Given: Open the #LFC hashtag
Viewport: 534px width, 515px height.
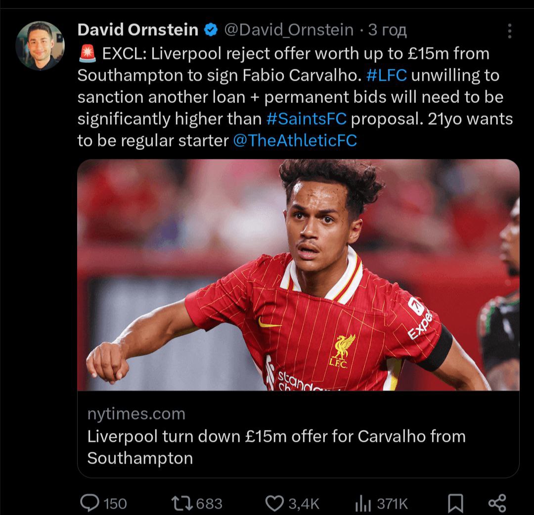Looking at the screenshot, I should point(387,75).
